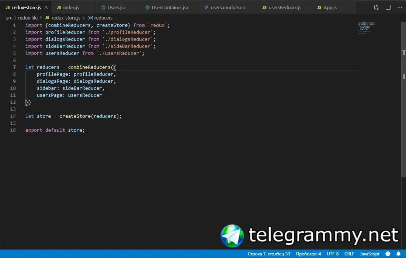Click the feedback smiley icon
406x258 pixels.
(x=388, y=254)
